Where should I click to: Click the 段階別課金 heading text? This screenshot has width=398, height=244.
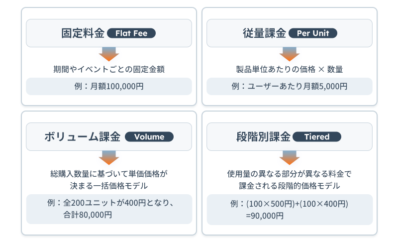264,137
